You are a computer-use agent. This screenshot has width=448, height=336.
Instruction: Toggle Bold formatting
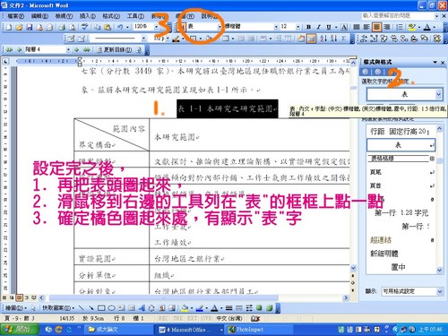pyautogui.click(x=308, y=27)
